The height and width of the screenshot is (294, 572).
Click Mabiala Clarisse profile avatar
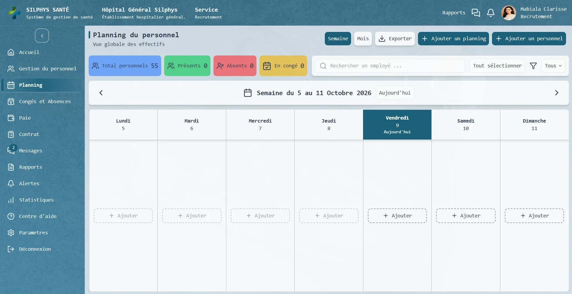(x=509, y=13)
